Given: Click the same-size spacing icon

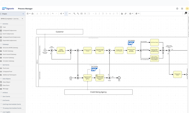Looking at the screenshot, I should pos(70,14).
